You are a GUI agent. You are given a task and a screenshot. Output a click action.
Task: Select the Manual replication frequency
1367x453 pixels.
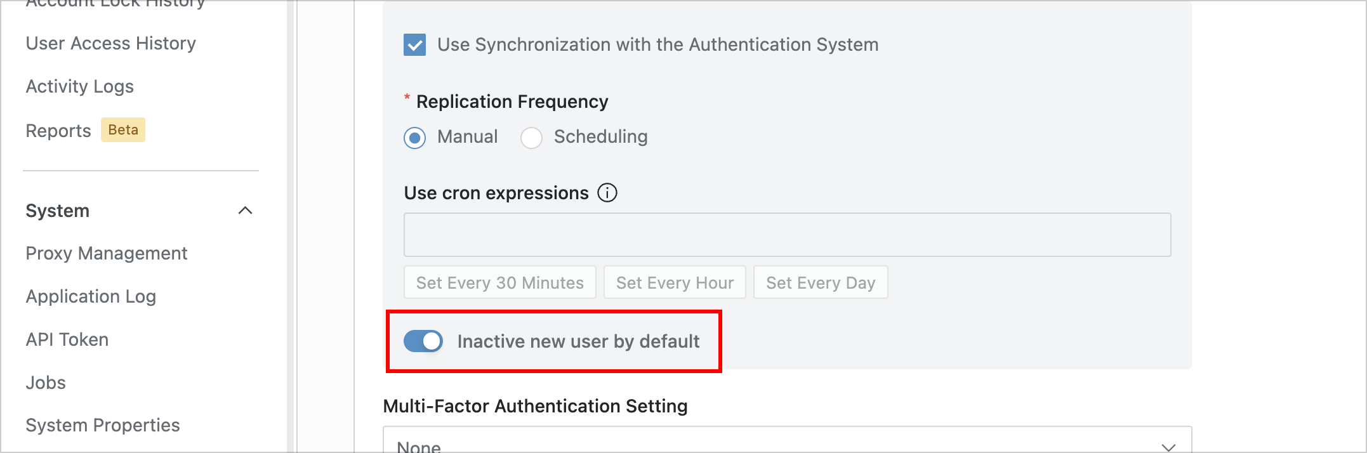(415, 138)
